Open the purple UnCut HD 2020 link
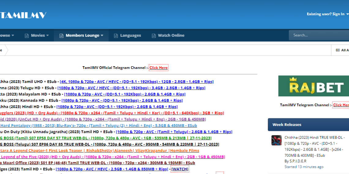 [x=103, y=119]
